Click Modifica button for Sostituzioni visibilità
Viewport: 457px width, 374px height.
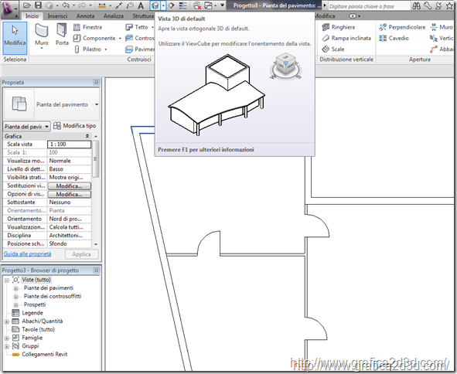[x=70, y=185]
